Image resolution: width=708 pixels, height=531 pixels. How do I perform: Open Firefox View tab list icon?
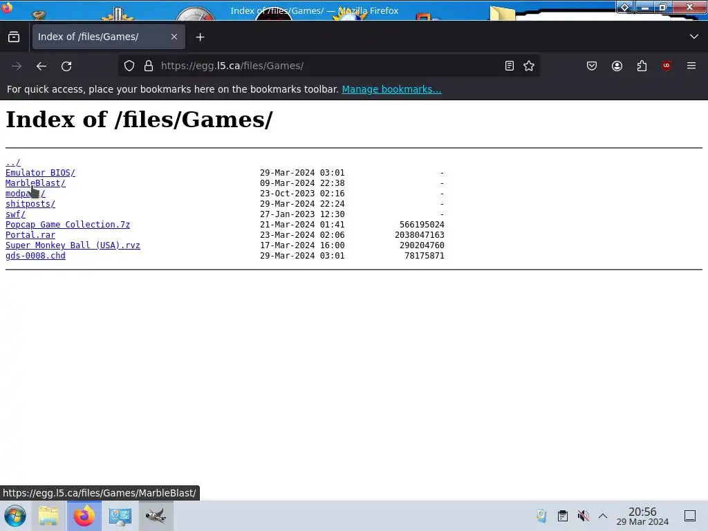tap(14, 37)
